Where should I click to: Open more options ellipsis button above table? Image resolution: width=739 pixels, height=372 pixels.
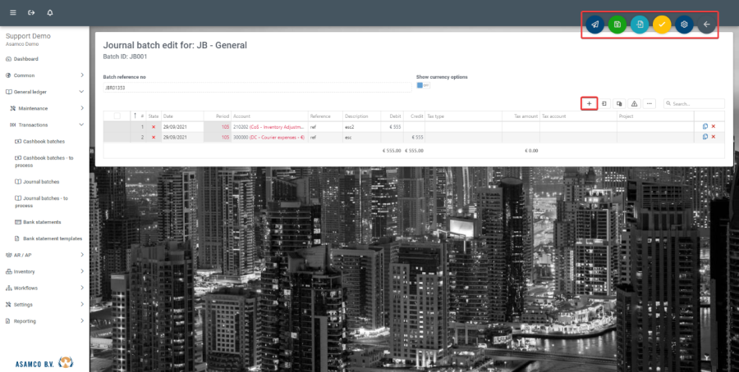click(649, 104)
